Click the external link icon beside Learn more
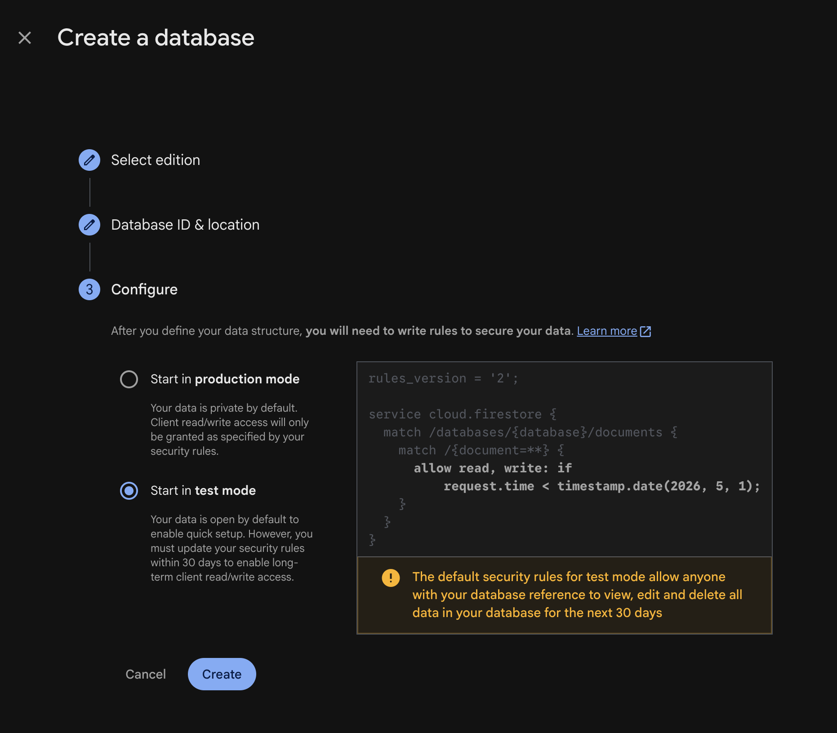 tap(646, 331)
